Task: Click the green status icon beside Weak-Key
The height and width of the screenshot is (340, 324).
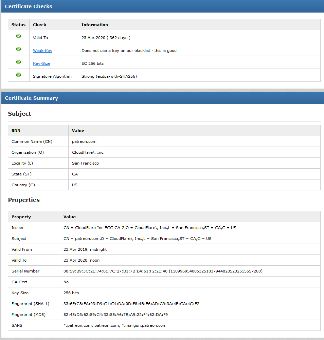Action: click(x=19, y=49)
